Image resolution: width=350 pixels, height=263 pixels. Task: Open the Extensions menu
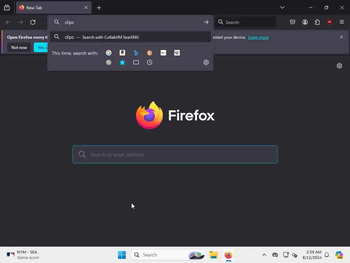pyautogui.click(x=317, y=22)
